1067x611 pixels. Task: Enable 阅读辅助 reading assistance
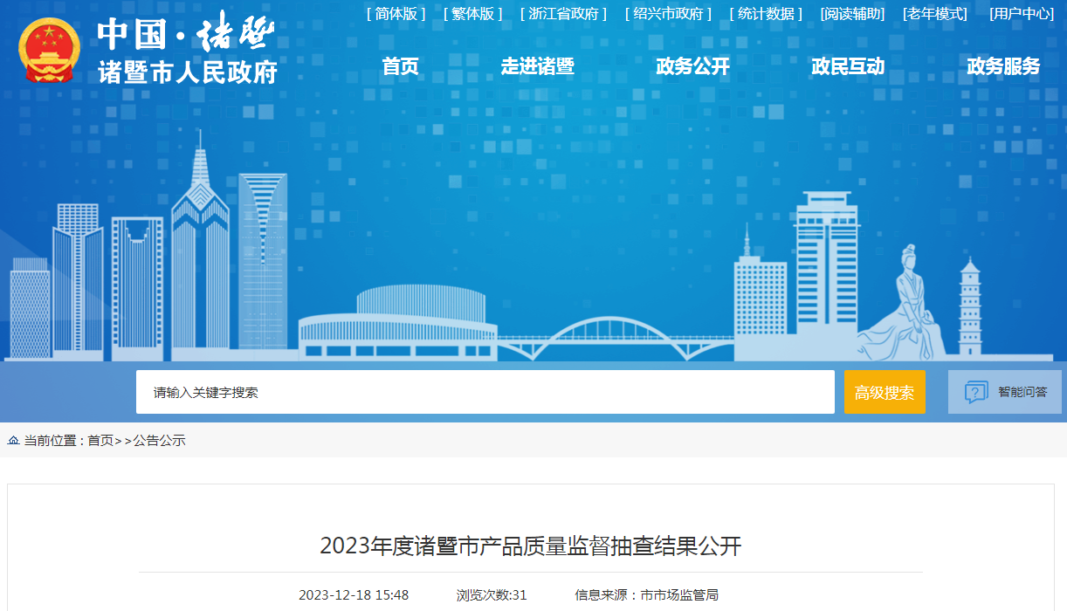[x=852, y=14]
